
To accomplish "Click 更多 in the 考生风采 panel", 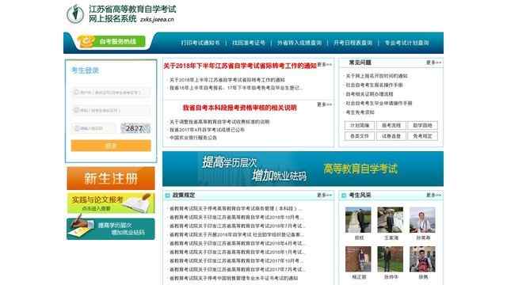I will point(433,196).
